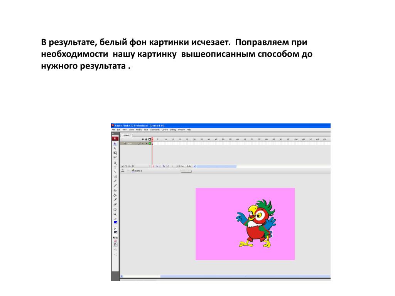Select the Lasso tool

coord(115,157)
